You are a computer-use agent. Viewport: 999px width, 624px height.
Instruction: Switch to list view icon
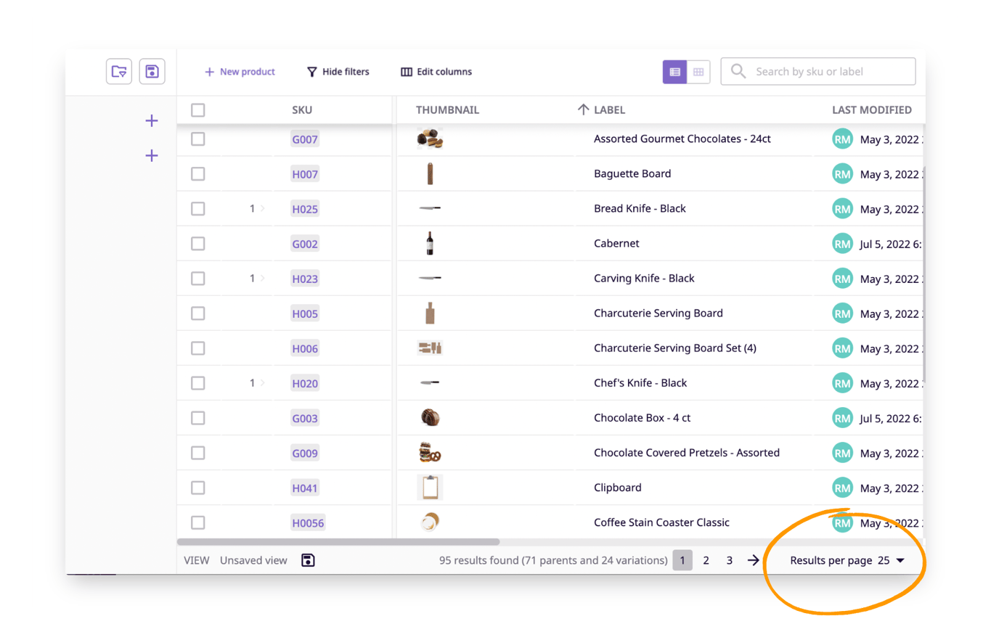point(674,71)
